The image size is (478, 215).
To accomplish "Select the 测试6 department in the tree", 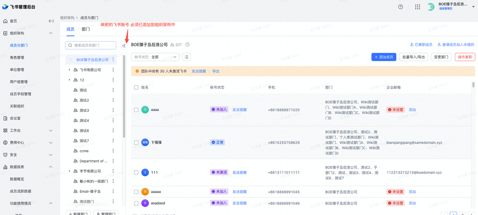I will [x=84, y=131].
